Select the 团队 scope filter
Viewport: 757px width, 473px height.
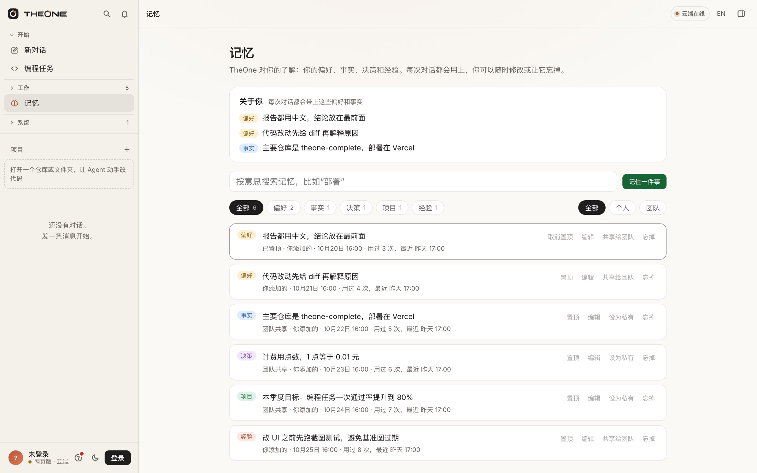point(653,208)
